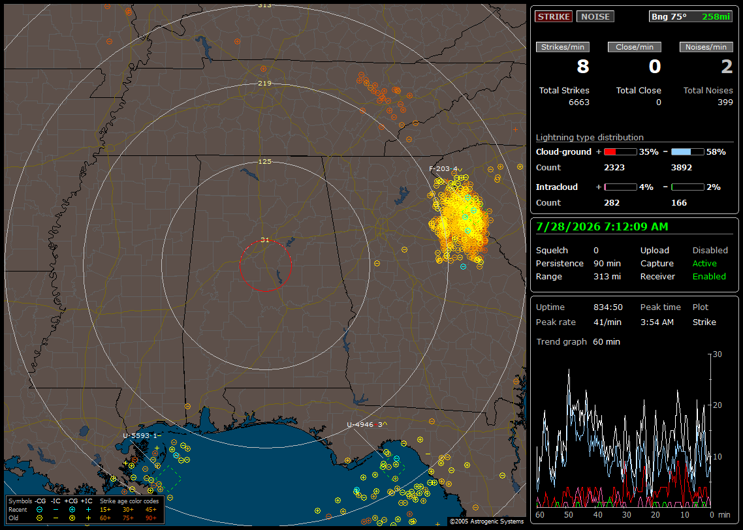This screenshot has width=743, height=530.
Task: Click the NOISE indicator
Action: point(595,16)
